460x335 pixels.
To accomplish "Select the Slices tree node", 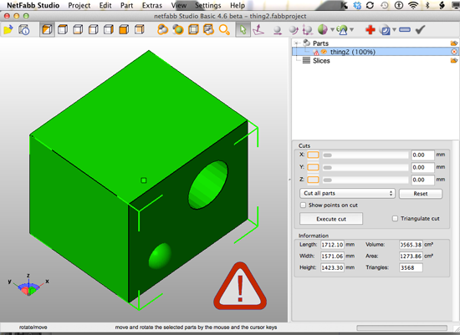I will pos(321,61).
